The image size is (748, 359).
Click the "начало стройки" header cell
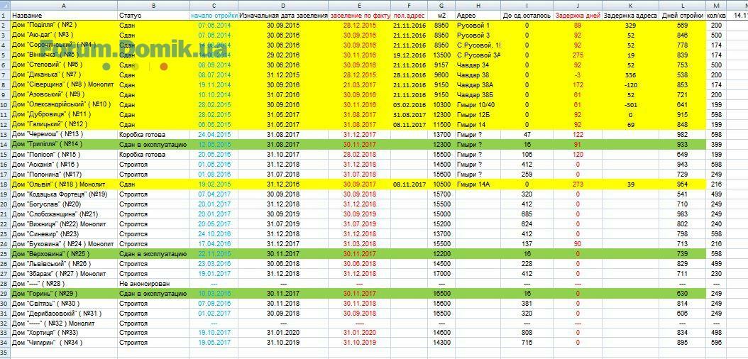(214, 16)
